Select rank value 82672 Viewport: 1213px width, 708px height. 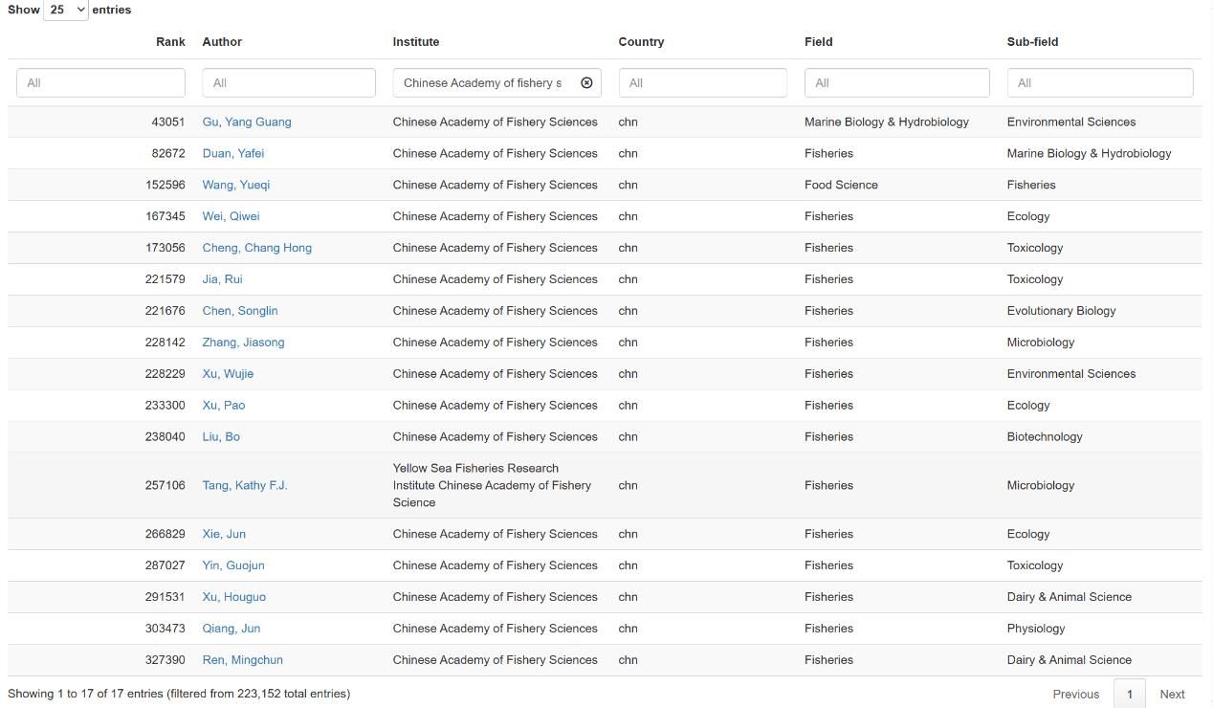168,153
